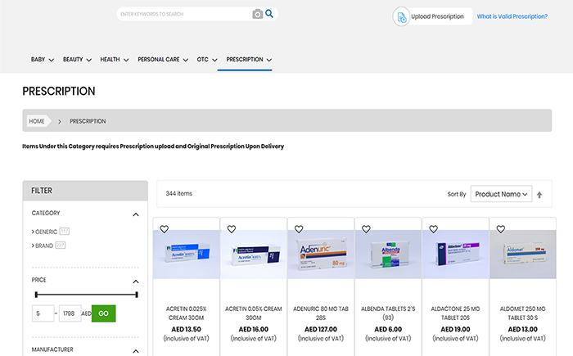The image size is (573, 356).
Task: Collapse the Price filter section
Action: point(136,282)
